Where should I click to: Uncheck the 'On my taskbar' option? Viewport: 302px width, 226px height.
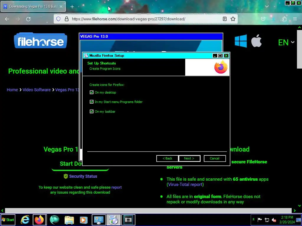click(x=91, y=112)
